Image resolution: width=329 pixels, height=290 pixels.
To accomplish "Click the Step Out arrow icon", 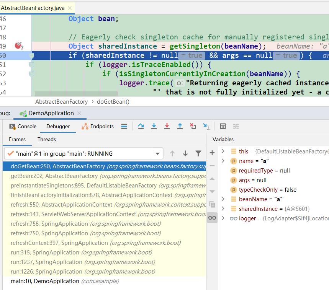I will point(180,126).
